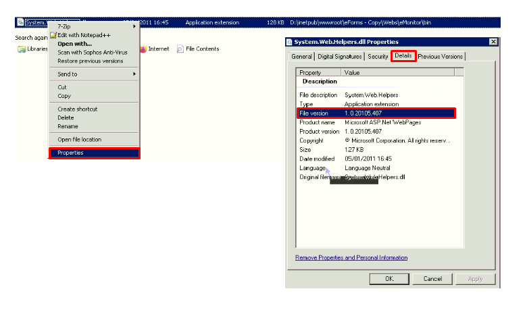
Task: Click the Libraries folder icon
Action: coord(22,49)
